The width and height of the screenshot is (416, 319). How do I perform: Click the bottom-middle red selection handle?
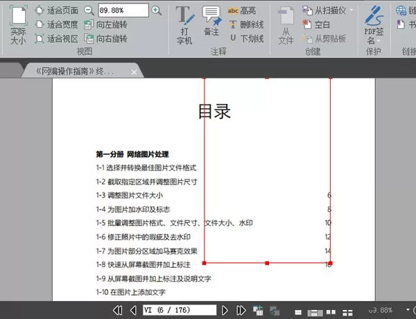(x=267, y=263)
